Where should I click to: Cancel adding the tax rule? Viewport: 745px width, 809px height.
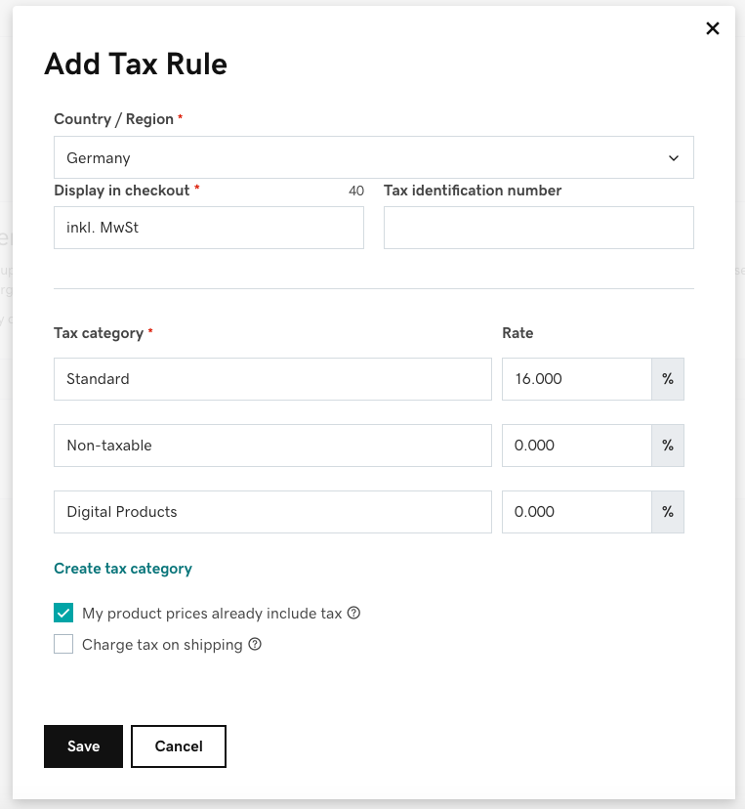tap(179, 746)
